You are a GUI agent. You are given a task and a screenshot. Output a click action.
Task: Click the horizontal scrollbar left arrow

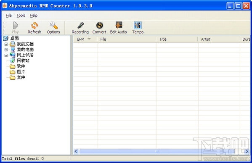tap(76, 151)
